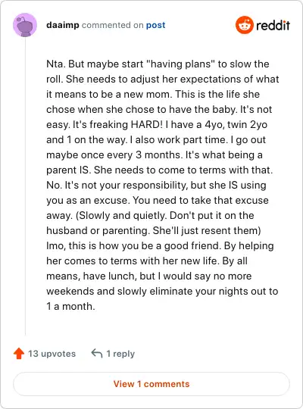Click the orange Reddit Snoo logo
This screenshot has height=409, width=303.
coord(244,25)
